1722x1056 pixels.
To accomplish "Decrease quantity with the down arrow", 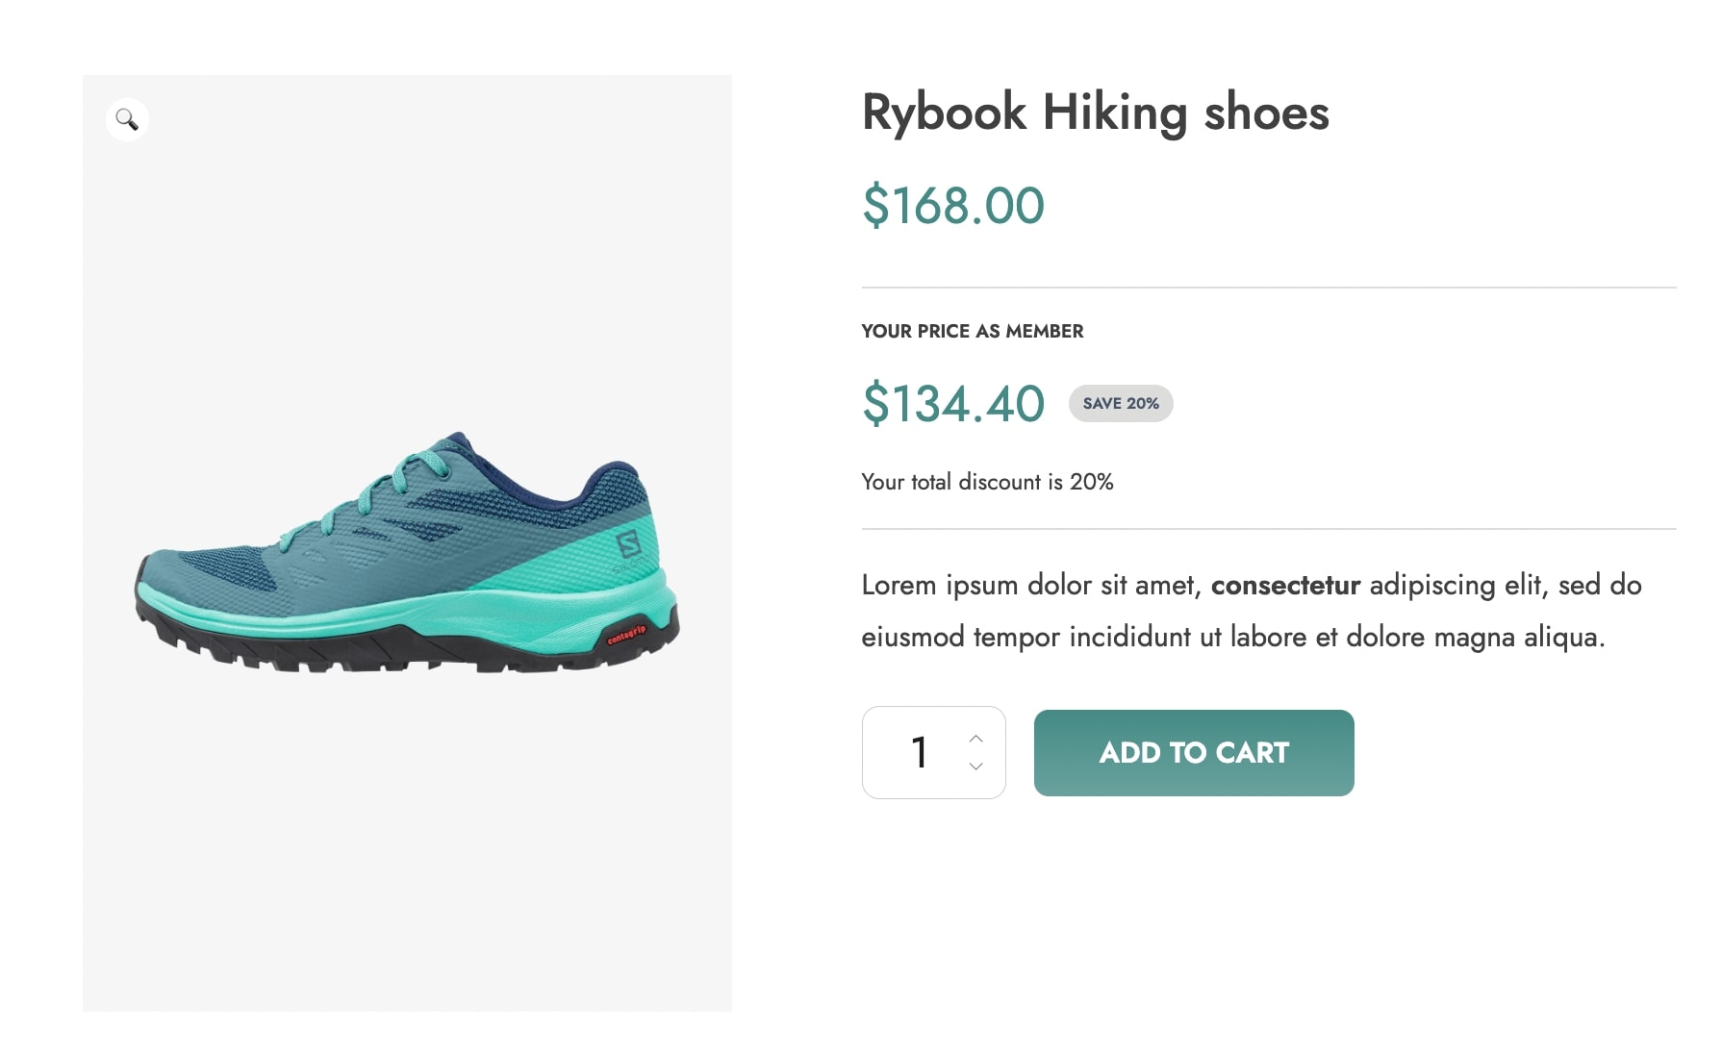I will 975,767.
